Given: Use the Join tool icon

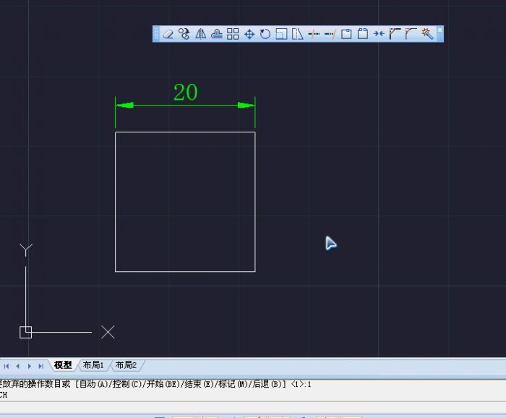Looking at the screenshot, I should [x=379, y=34].
